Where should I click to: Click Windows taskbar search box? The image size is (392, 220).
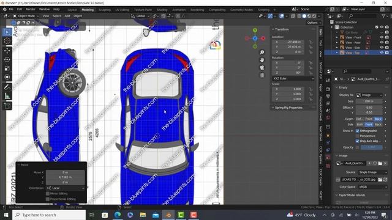[49, 215]
